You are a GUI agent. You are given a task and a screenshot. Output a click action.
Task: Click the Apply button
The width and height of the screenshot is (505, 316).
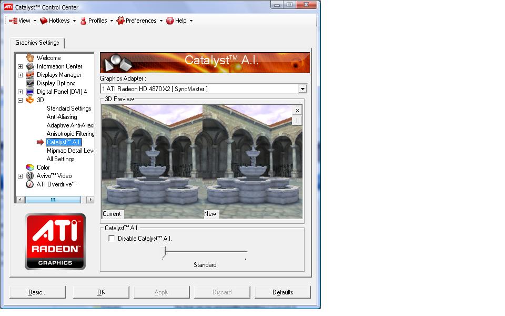[161, 292]
